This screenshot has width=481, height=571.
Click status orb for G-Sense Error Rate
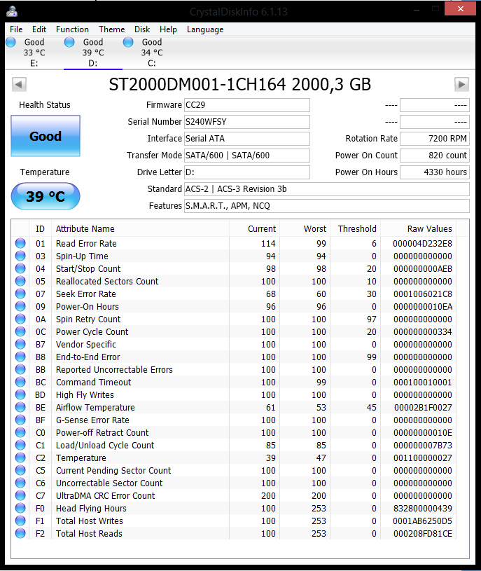click(20, 420)
